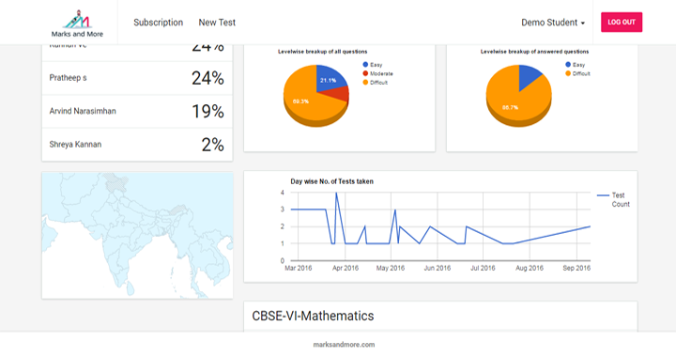Viewport: 676px width, 357px height.
Task: Click the Difficult legend dot in answered-questions chart
Action: point(568,73)
